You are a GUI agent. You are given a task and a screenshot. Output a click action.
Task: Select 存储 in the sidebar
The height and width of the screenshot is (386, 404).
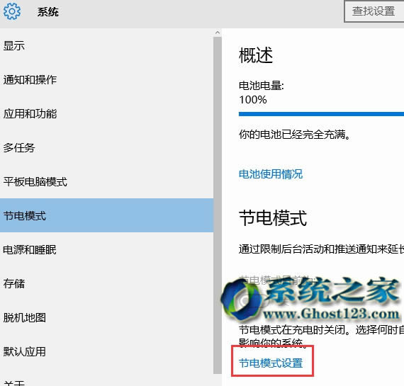coord(106,283)
